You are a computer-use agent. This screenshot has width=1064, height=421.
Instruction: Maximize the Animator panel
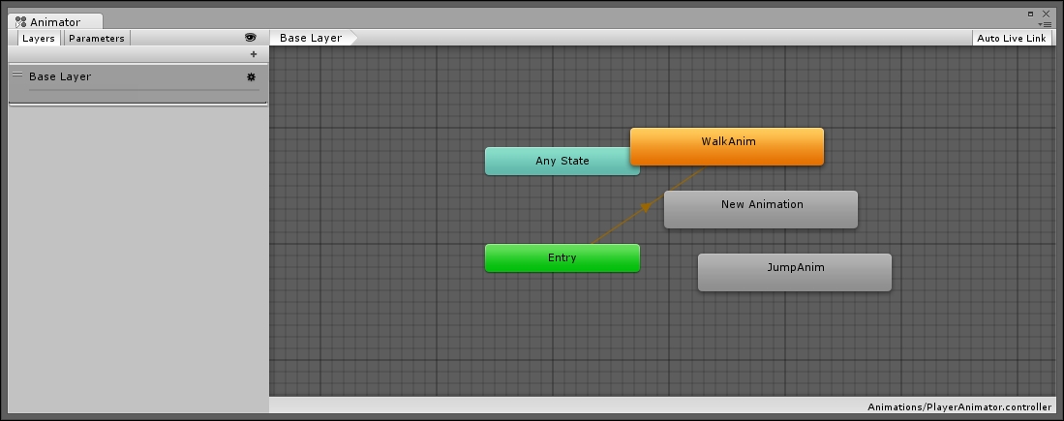(x=1031, y=13)
